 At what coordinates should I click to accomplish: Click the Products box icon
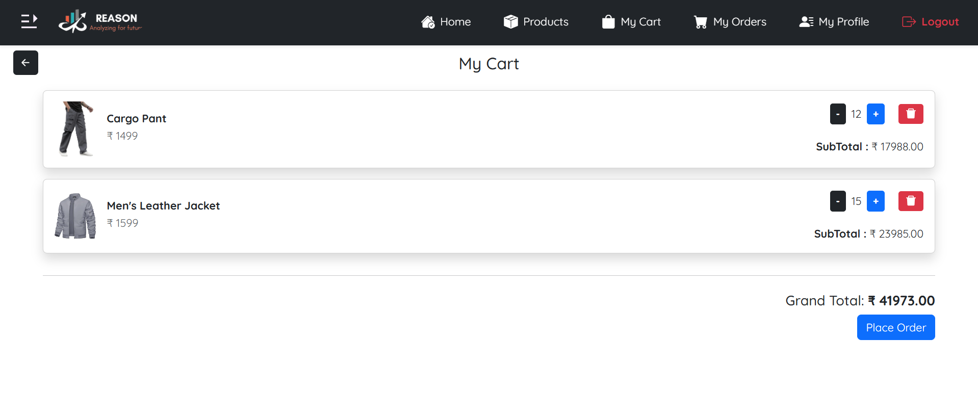coord(510,22)
